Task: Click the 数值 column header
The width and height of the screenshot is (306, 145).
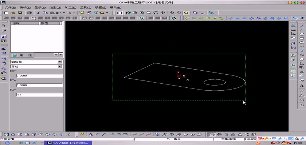Action: (50, 23)
